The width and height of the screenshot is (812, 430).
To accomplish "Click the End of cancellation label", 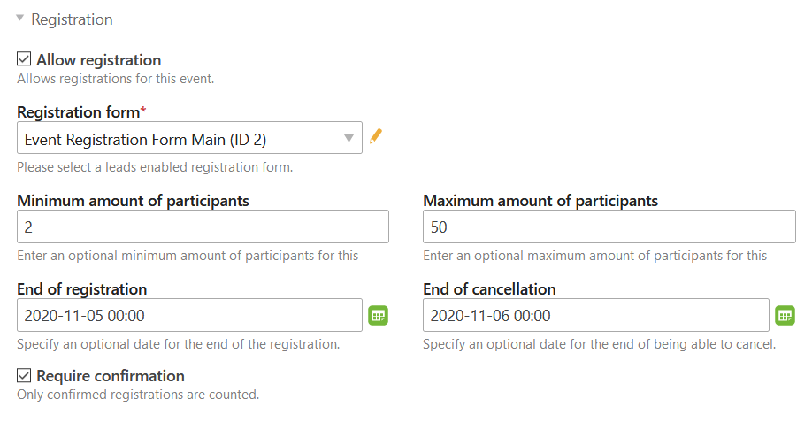I will 489,289.
